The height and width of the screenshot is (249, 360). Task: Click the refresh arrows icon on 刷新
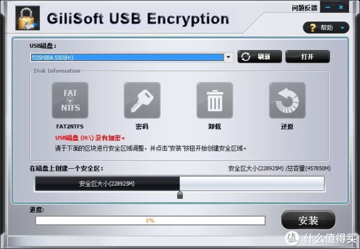click(245, 57)
